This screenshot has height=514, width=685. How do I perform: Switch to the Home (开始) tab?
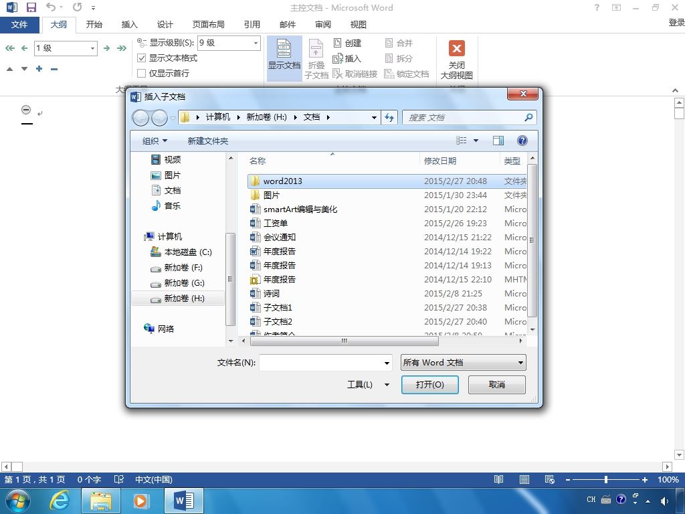[94, 25]
